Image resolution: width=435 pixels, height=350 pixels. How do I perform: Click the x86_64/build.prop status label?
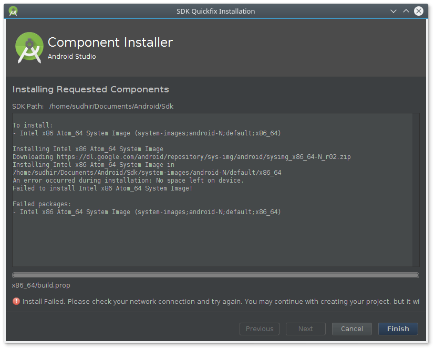pyautogui.click(x=41, y=285)
